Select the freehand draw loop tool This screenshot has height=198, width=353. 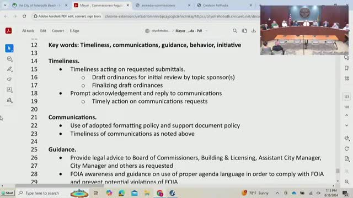click(9, 79)
